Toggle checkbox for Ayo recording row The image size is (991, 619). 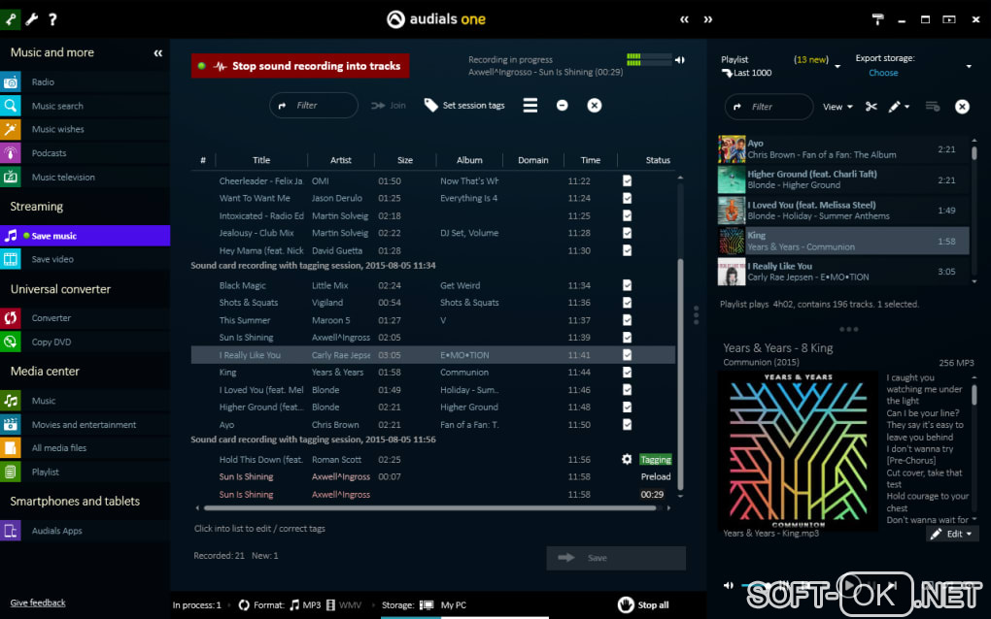(627, 425)
